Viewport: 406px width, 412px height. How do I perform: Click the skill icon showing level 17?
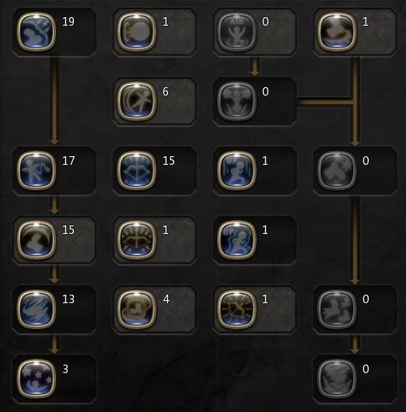[37, 170]
